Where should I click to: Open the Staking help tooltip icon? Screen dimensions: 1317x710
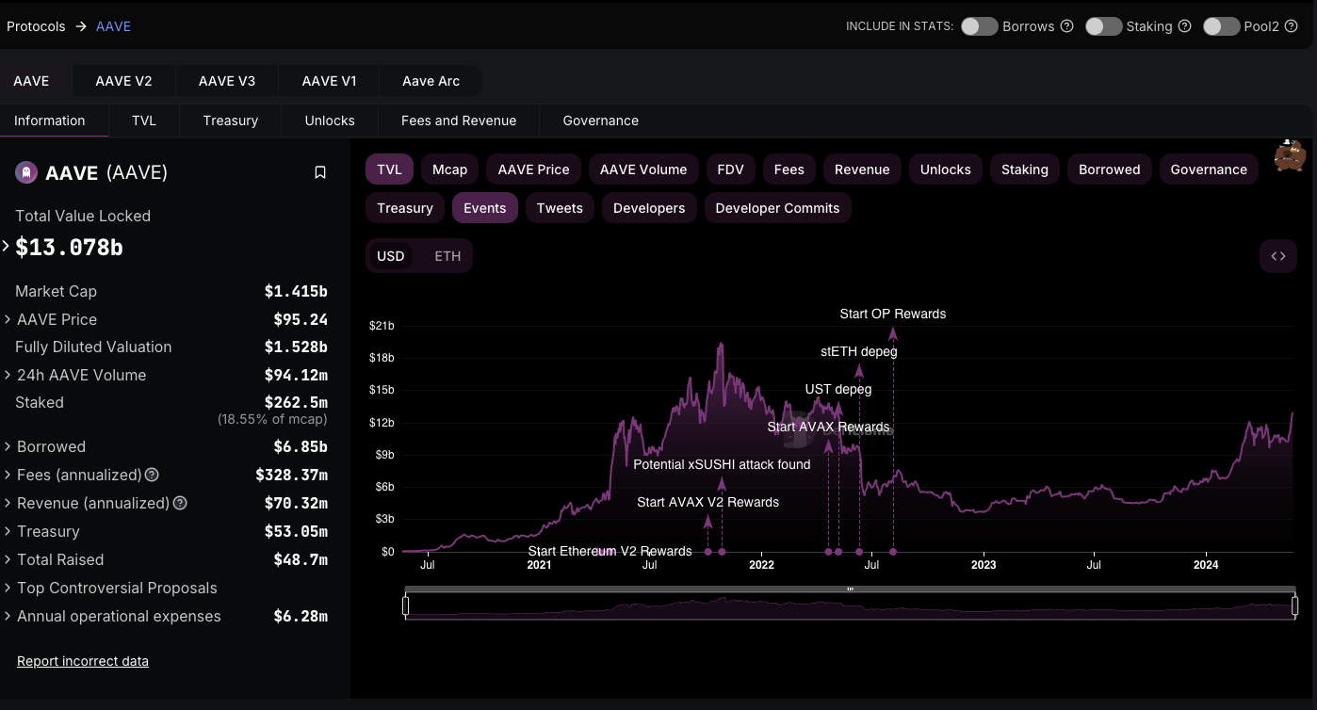tap(1185, 26)
